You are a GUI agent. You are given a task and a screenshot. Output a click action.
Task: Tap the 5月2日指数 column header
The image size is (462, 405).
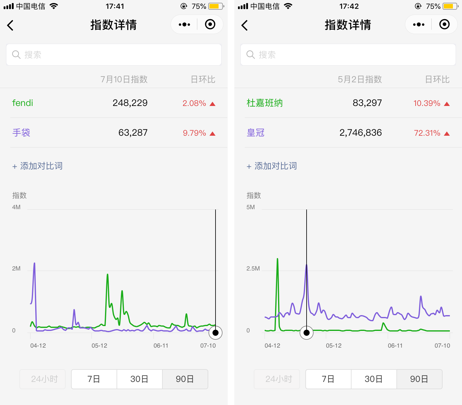pos(360,79)
